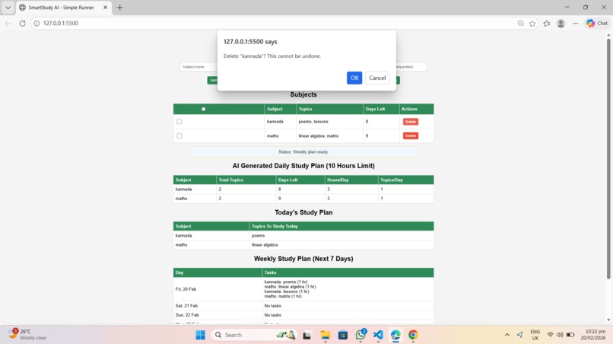Viewport: 613px width, 344px height.
Task: Tick the maths row checkbox
Action: 179,135
